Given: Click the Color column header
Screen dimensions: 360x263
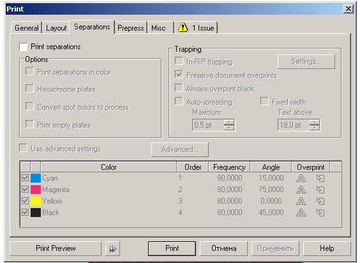Looking at the screenshot, I should coord(109,167).
